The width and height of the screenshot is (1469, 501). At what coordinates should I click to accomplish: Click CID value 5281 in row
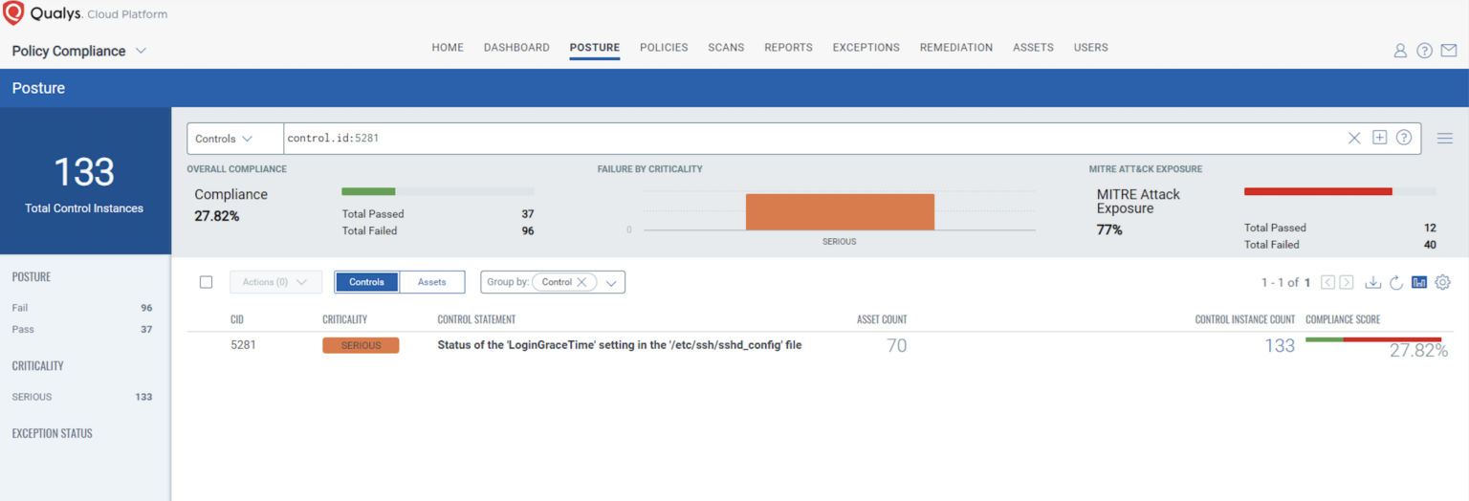pos(244,345)
